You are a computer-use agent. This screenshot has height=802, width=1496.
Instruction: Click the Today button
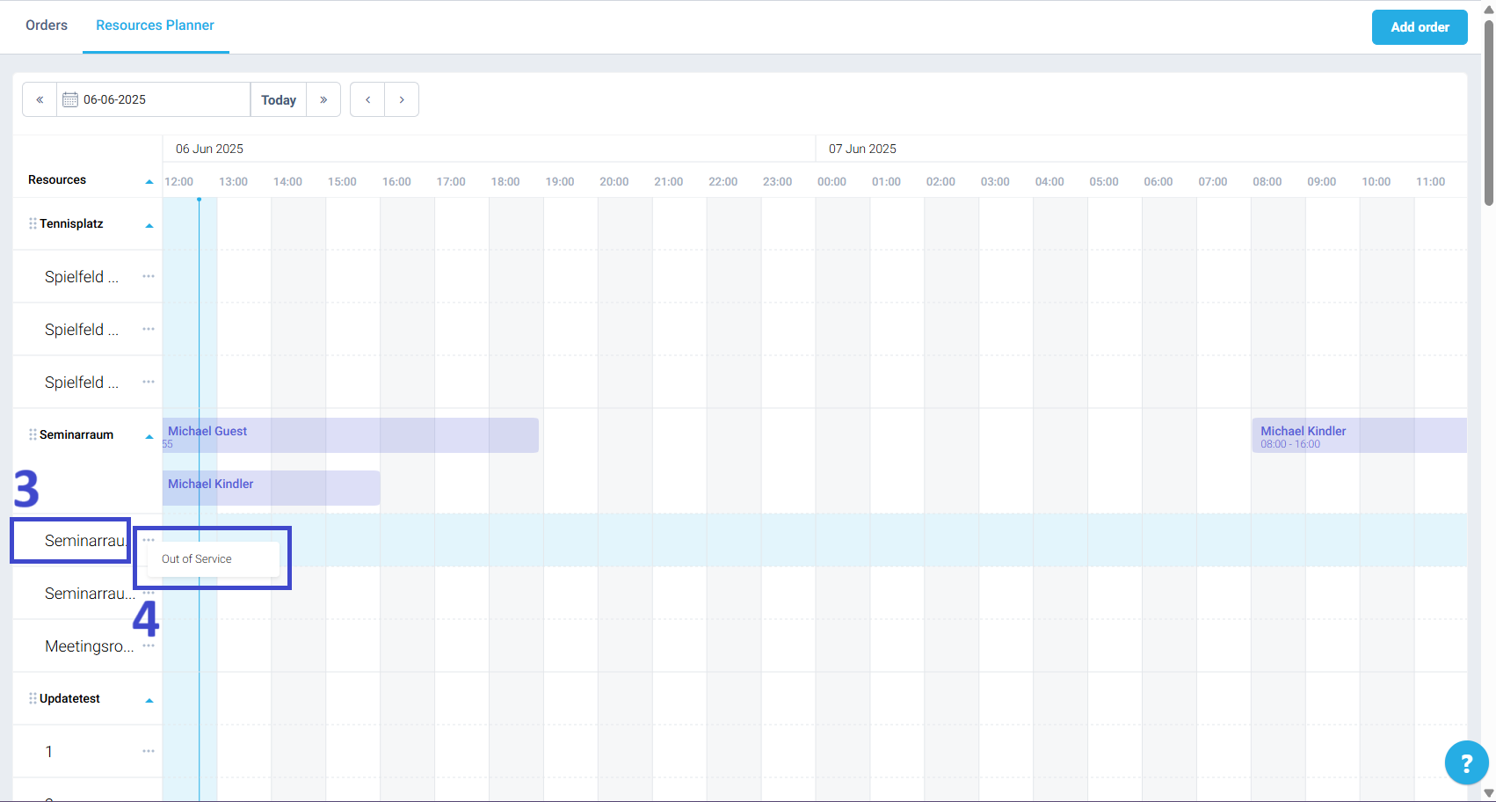click(x=279, y=99)
